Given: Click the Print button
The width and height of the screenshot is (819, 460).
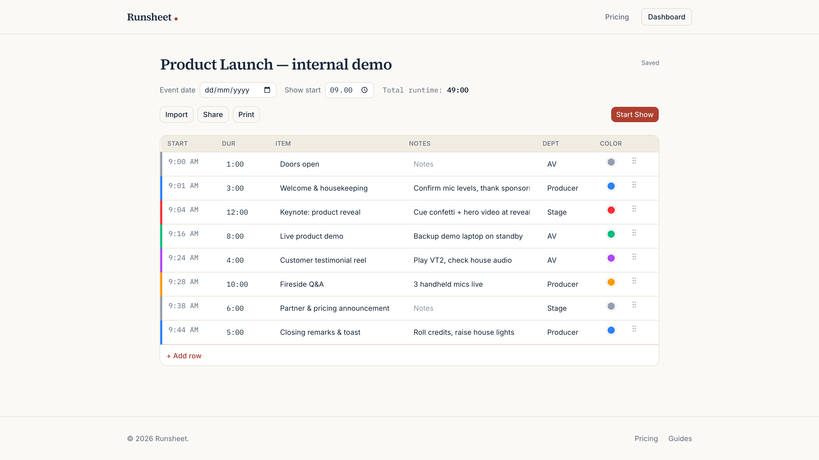Looking at the screenshot, I should [246, 114].
